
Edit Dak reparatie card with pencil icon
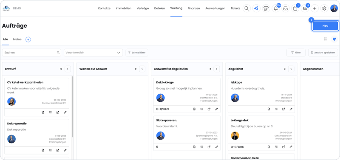coord(65,150)
